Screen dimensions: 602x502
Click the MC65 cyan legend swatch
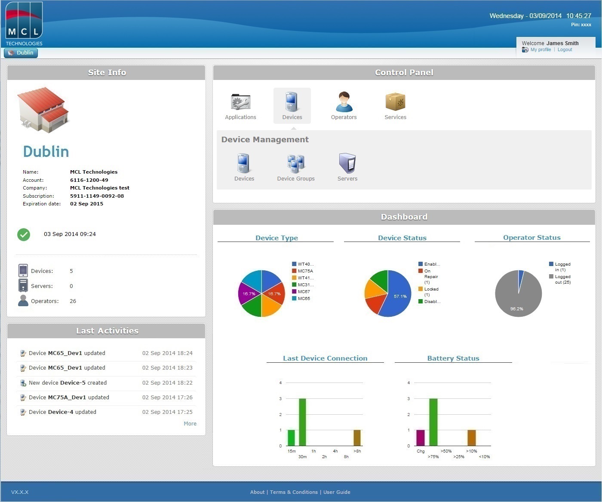click(294, 298)
